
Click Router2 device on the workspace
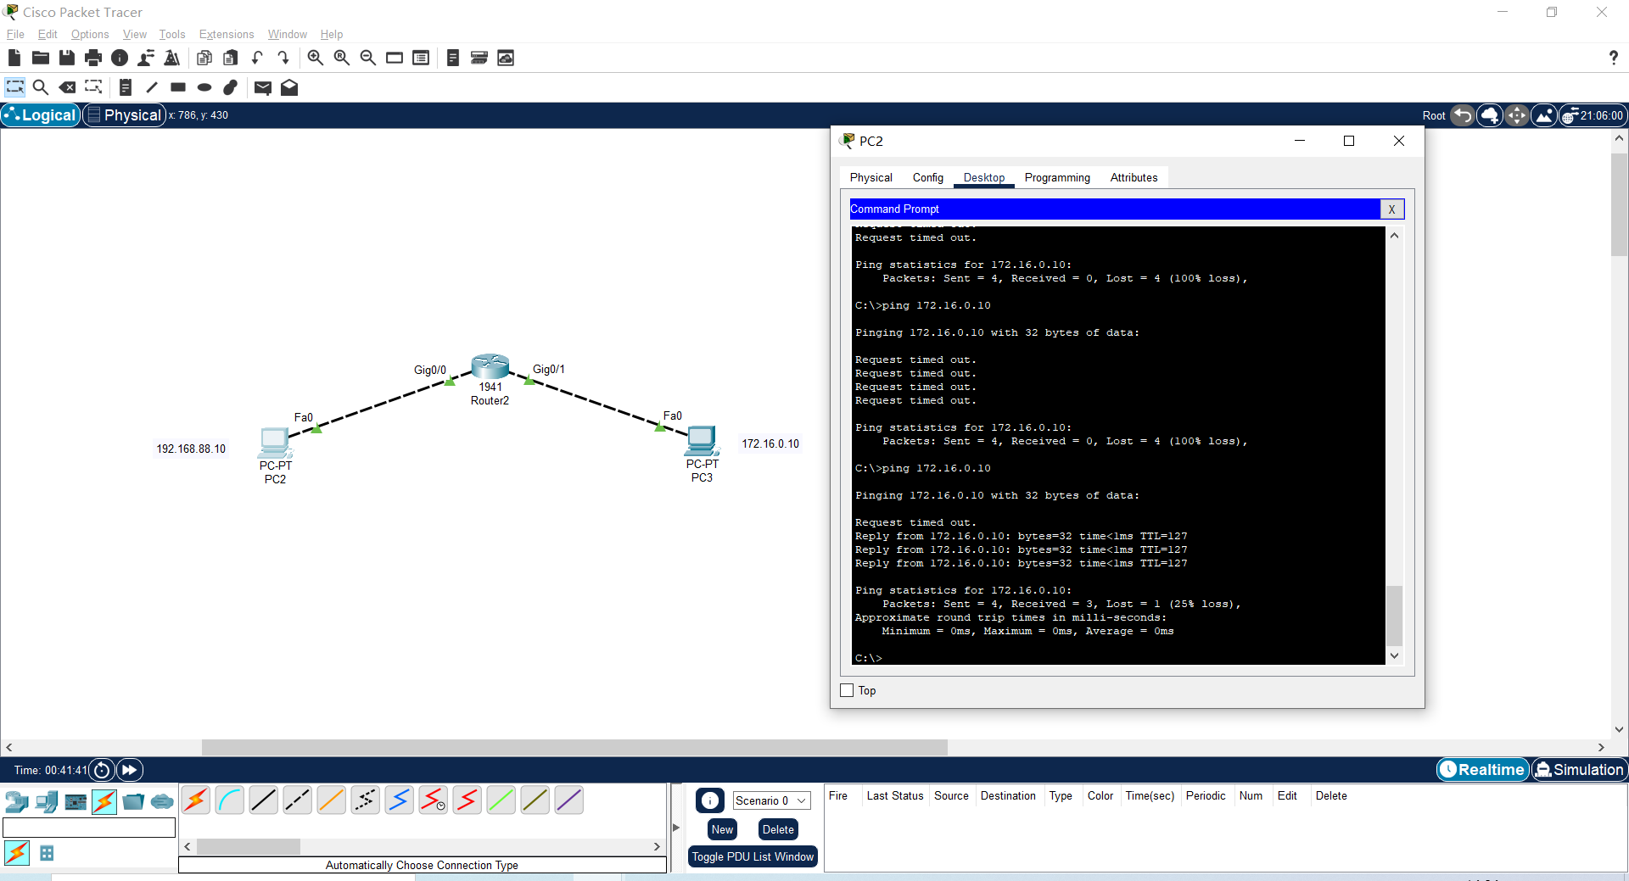click(x=490, y=366)
